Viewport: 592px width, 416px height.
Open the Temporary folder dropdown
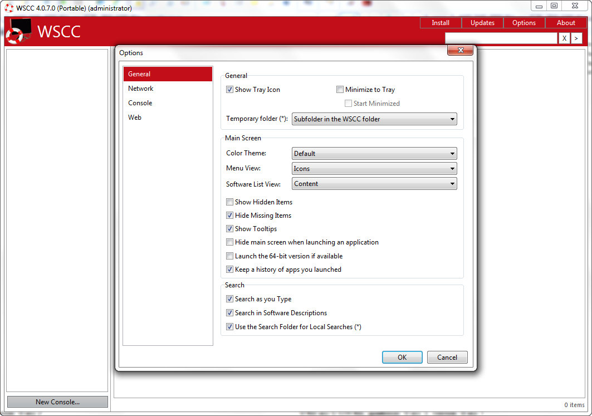(x=374, y=119)
